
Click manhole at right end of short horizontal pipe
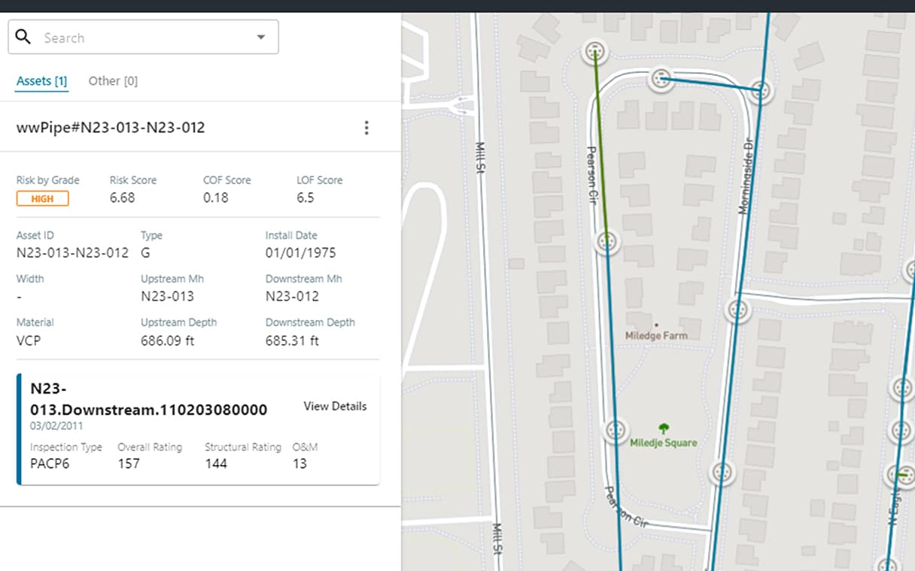point(761,91)
